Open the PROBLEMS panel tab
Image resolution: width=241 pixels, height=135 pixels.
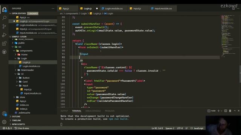point(110,111)
